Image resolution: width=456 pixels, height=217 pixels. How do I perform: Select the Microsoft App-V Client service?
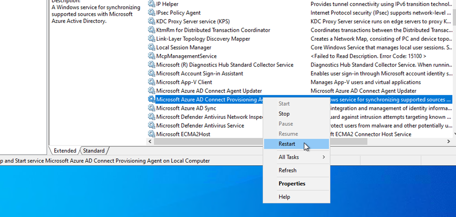184,82
